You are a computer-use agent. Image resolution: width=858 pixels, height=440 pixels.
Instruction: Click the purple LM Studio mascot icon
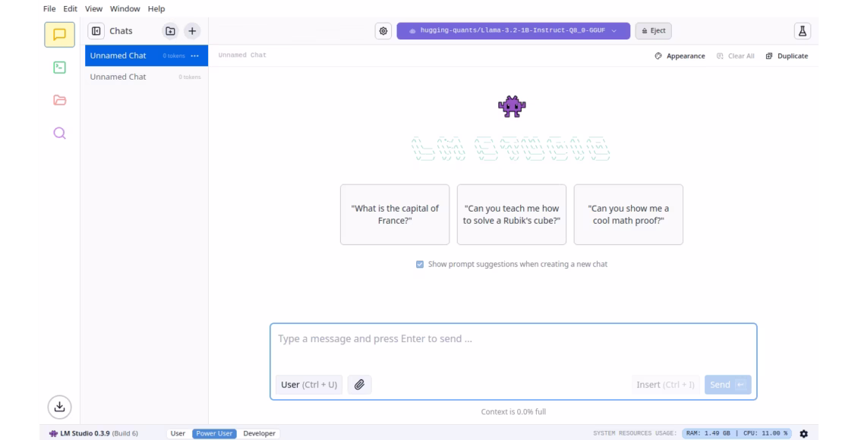(513, 106)
